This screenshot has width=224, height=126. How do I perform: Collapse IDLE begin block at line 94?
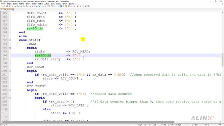[x=10, y=48]
